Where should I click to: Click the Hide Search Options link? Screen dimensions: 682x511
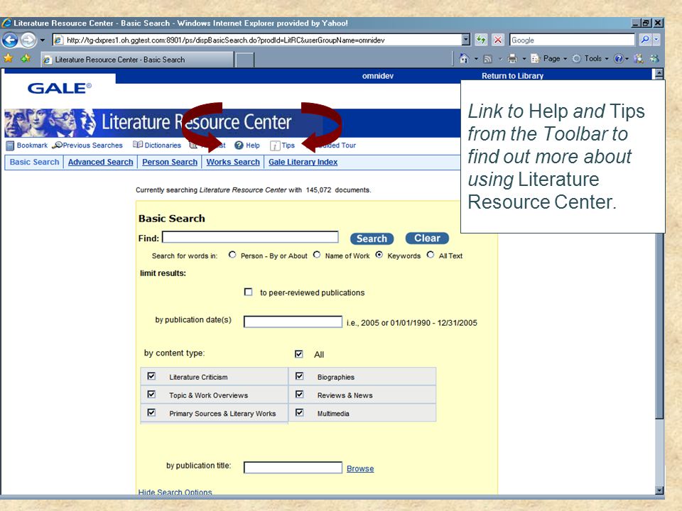click(x=175, y=492)
